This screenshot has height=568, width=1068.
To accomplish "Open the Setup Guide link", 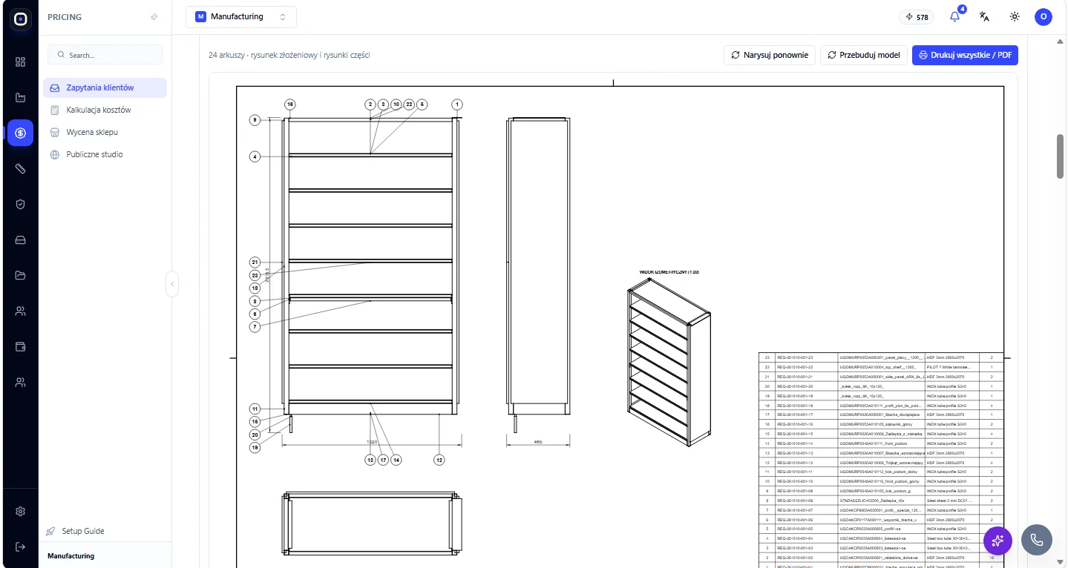I will pos(75,531).
